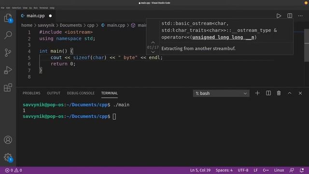This screenshot has width=309, height=174.
Task: Open the editor More Actions ellipsis
Action: (x=300, y=16)
